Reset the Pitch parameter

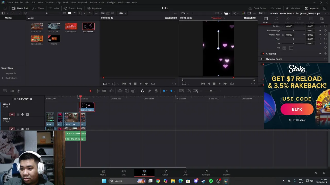pyautogui.click(x=325, y=39)
